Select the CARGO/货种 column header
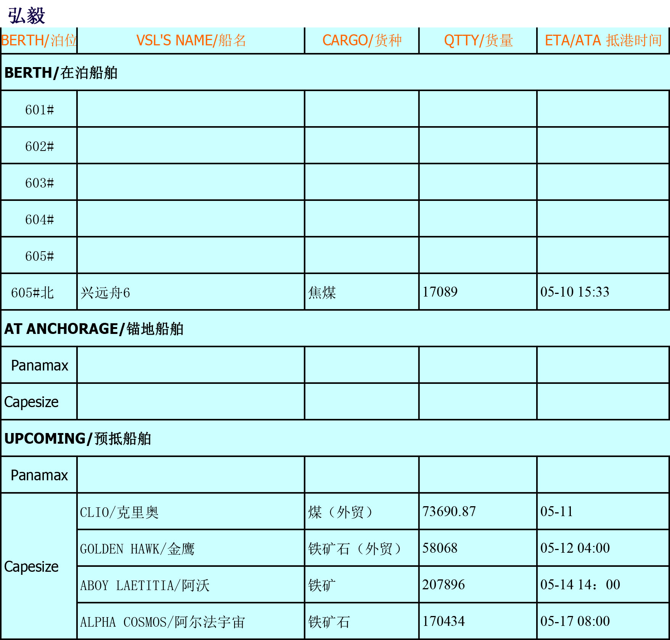This screenshot has width=670, height=640. point(362,40)
